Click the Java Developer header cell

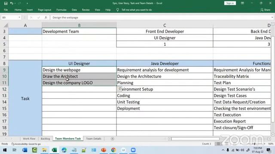165,64
